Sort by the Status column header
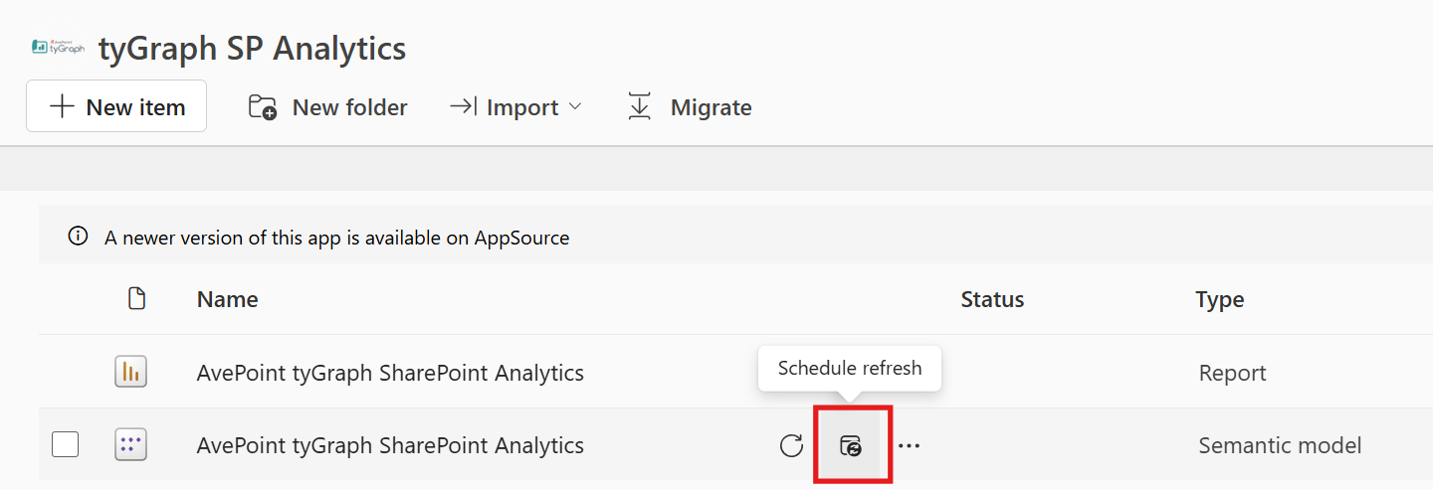Image resolution: width=1433 pixels, height=490 pixels. (x=992, y=299)
